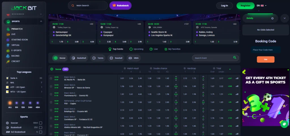
Task: Click the Match result info icon
Action: tap(125, 68)
